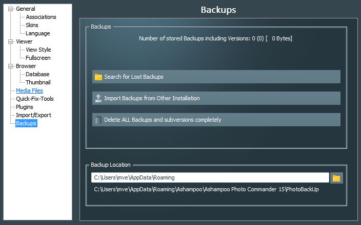
Task: Go to Language settings
Action: pyautogui.click(x=38, y=33)
